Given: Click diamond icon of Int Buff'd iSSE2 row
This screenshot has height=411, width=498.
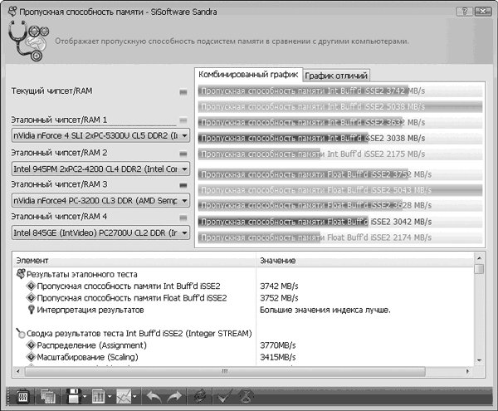Looking at the screenshot, I should click(32, 286).
